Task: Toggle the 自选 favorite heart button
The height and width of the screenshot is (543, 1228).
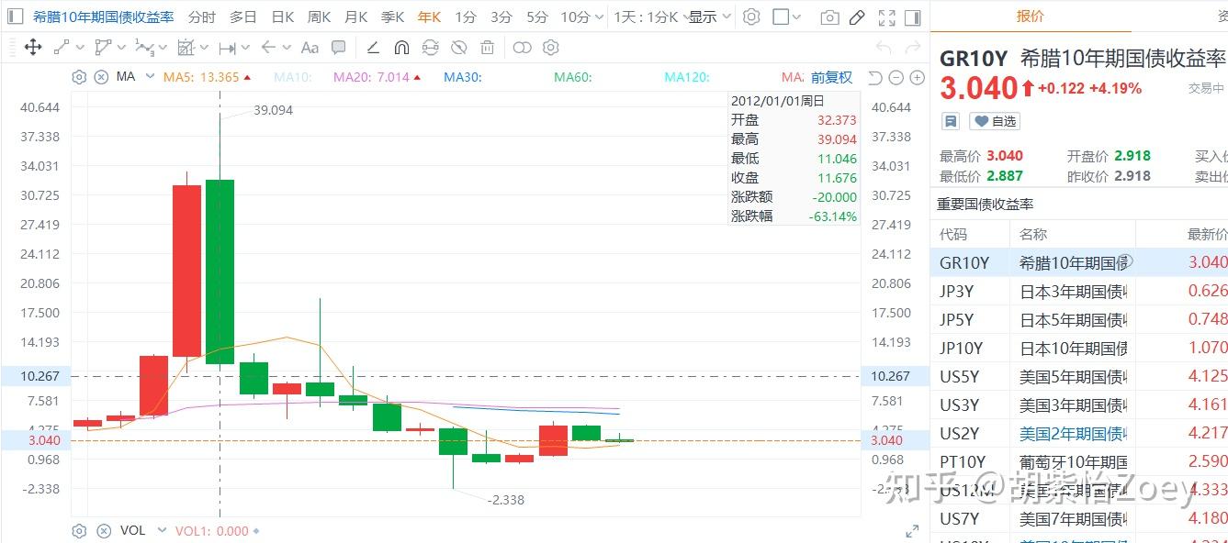Action: 997,121
